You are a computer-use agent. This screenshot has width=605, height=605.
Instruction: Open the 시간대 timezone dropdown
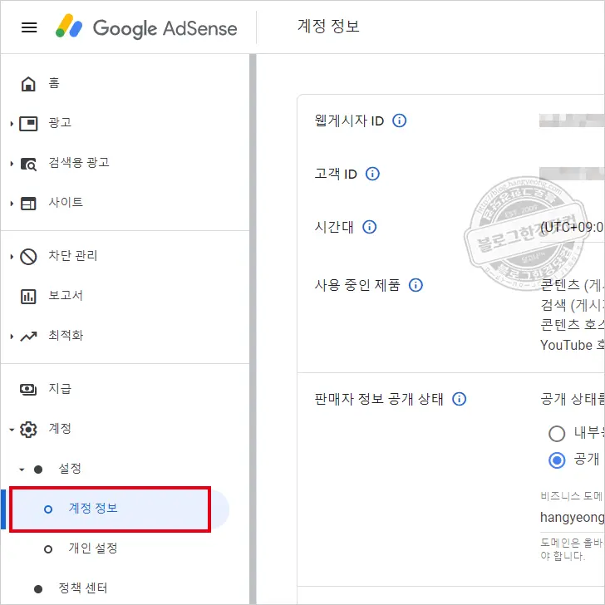(573, 227)
